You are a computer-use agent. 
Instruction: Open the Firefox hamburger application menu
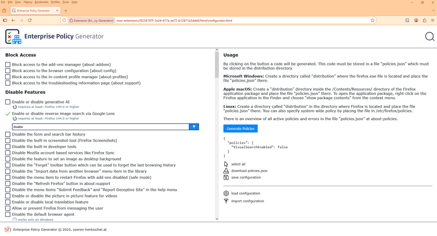point(433,21)
